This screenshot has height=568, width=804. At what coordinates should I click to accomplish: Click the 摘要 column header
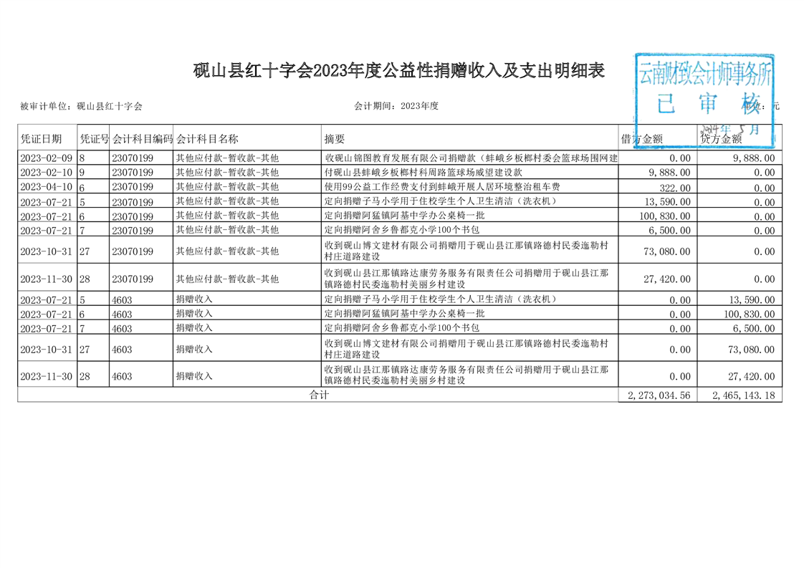[x=335, y=139]
